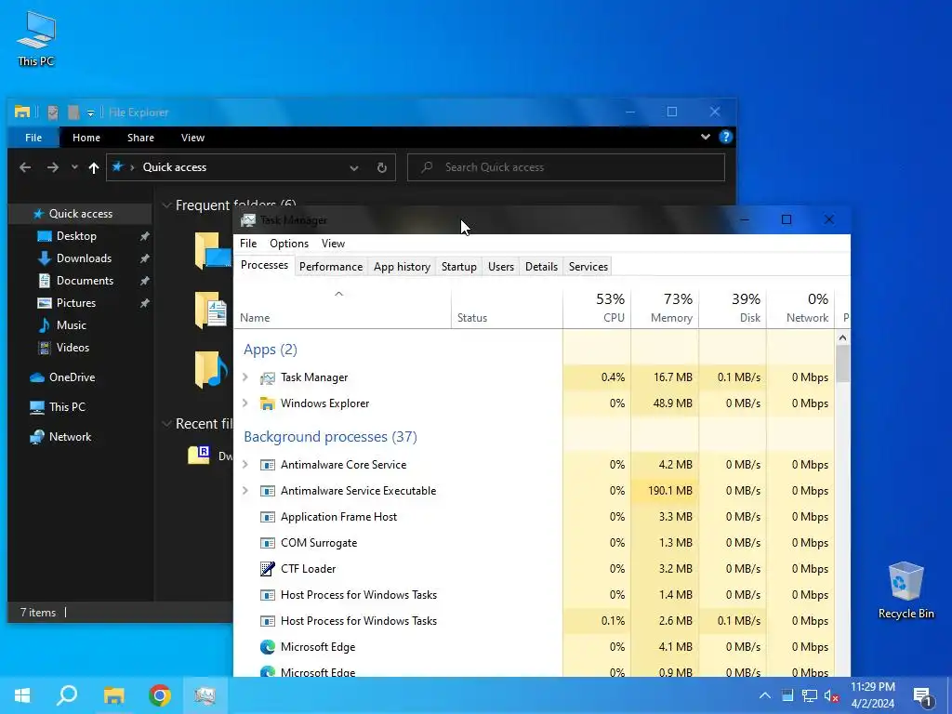Screen dimensions: 952x714
Task: Select Downloads in navigation pane
Action: click(x=84, y=258)
